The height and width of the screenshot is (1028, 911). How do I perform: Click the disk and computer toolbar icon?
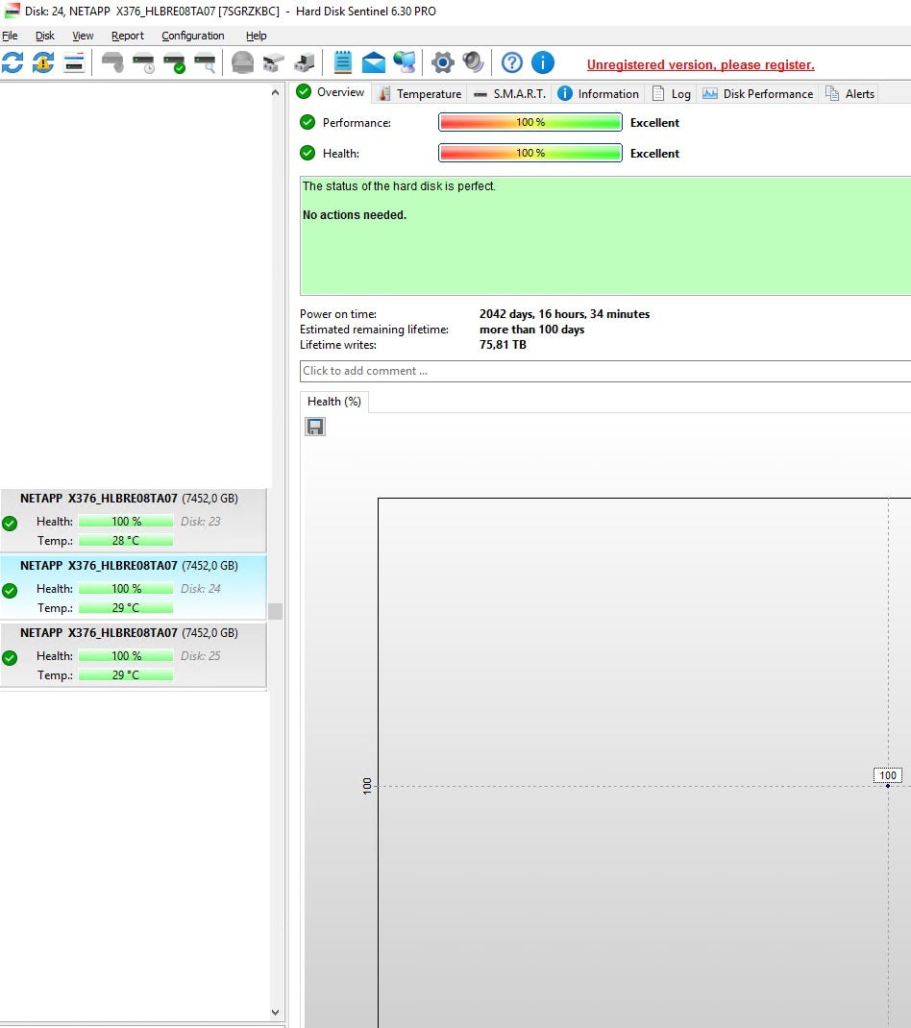click(305, 63)
